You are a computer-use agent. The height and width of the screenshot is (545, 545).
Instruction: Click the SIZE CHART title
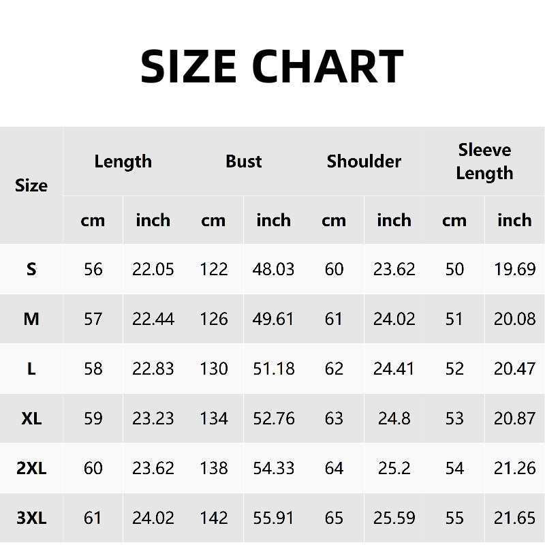click(272, 66)
